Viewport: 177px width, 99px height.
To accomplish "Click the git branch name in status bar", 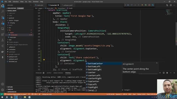I will [x=15, y=94].
